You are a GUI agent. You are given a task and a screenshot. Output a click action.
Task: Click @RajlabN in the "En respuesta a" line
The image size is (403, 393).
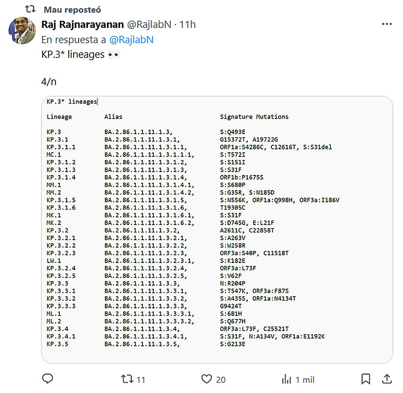tap(131, 40)
